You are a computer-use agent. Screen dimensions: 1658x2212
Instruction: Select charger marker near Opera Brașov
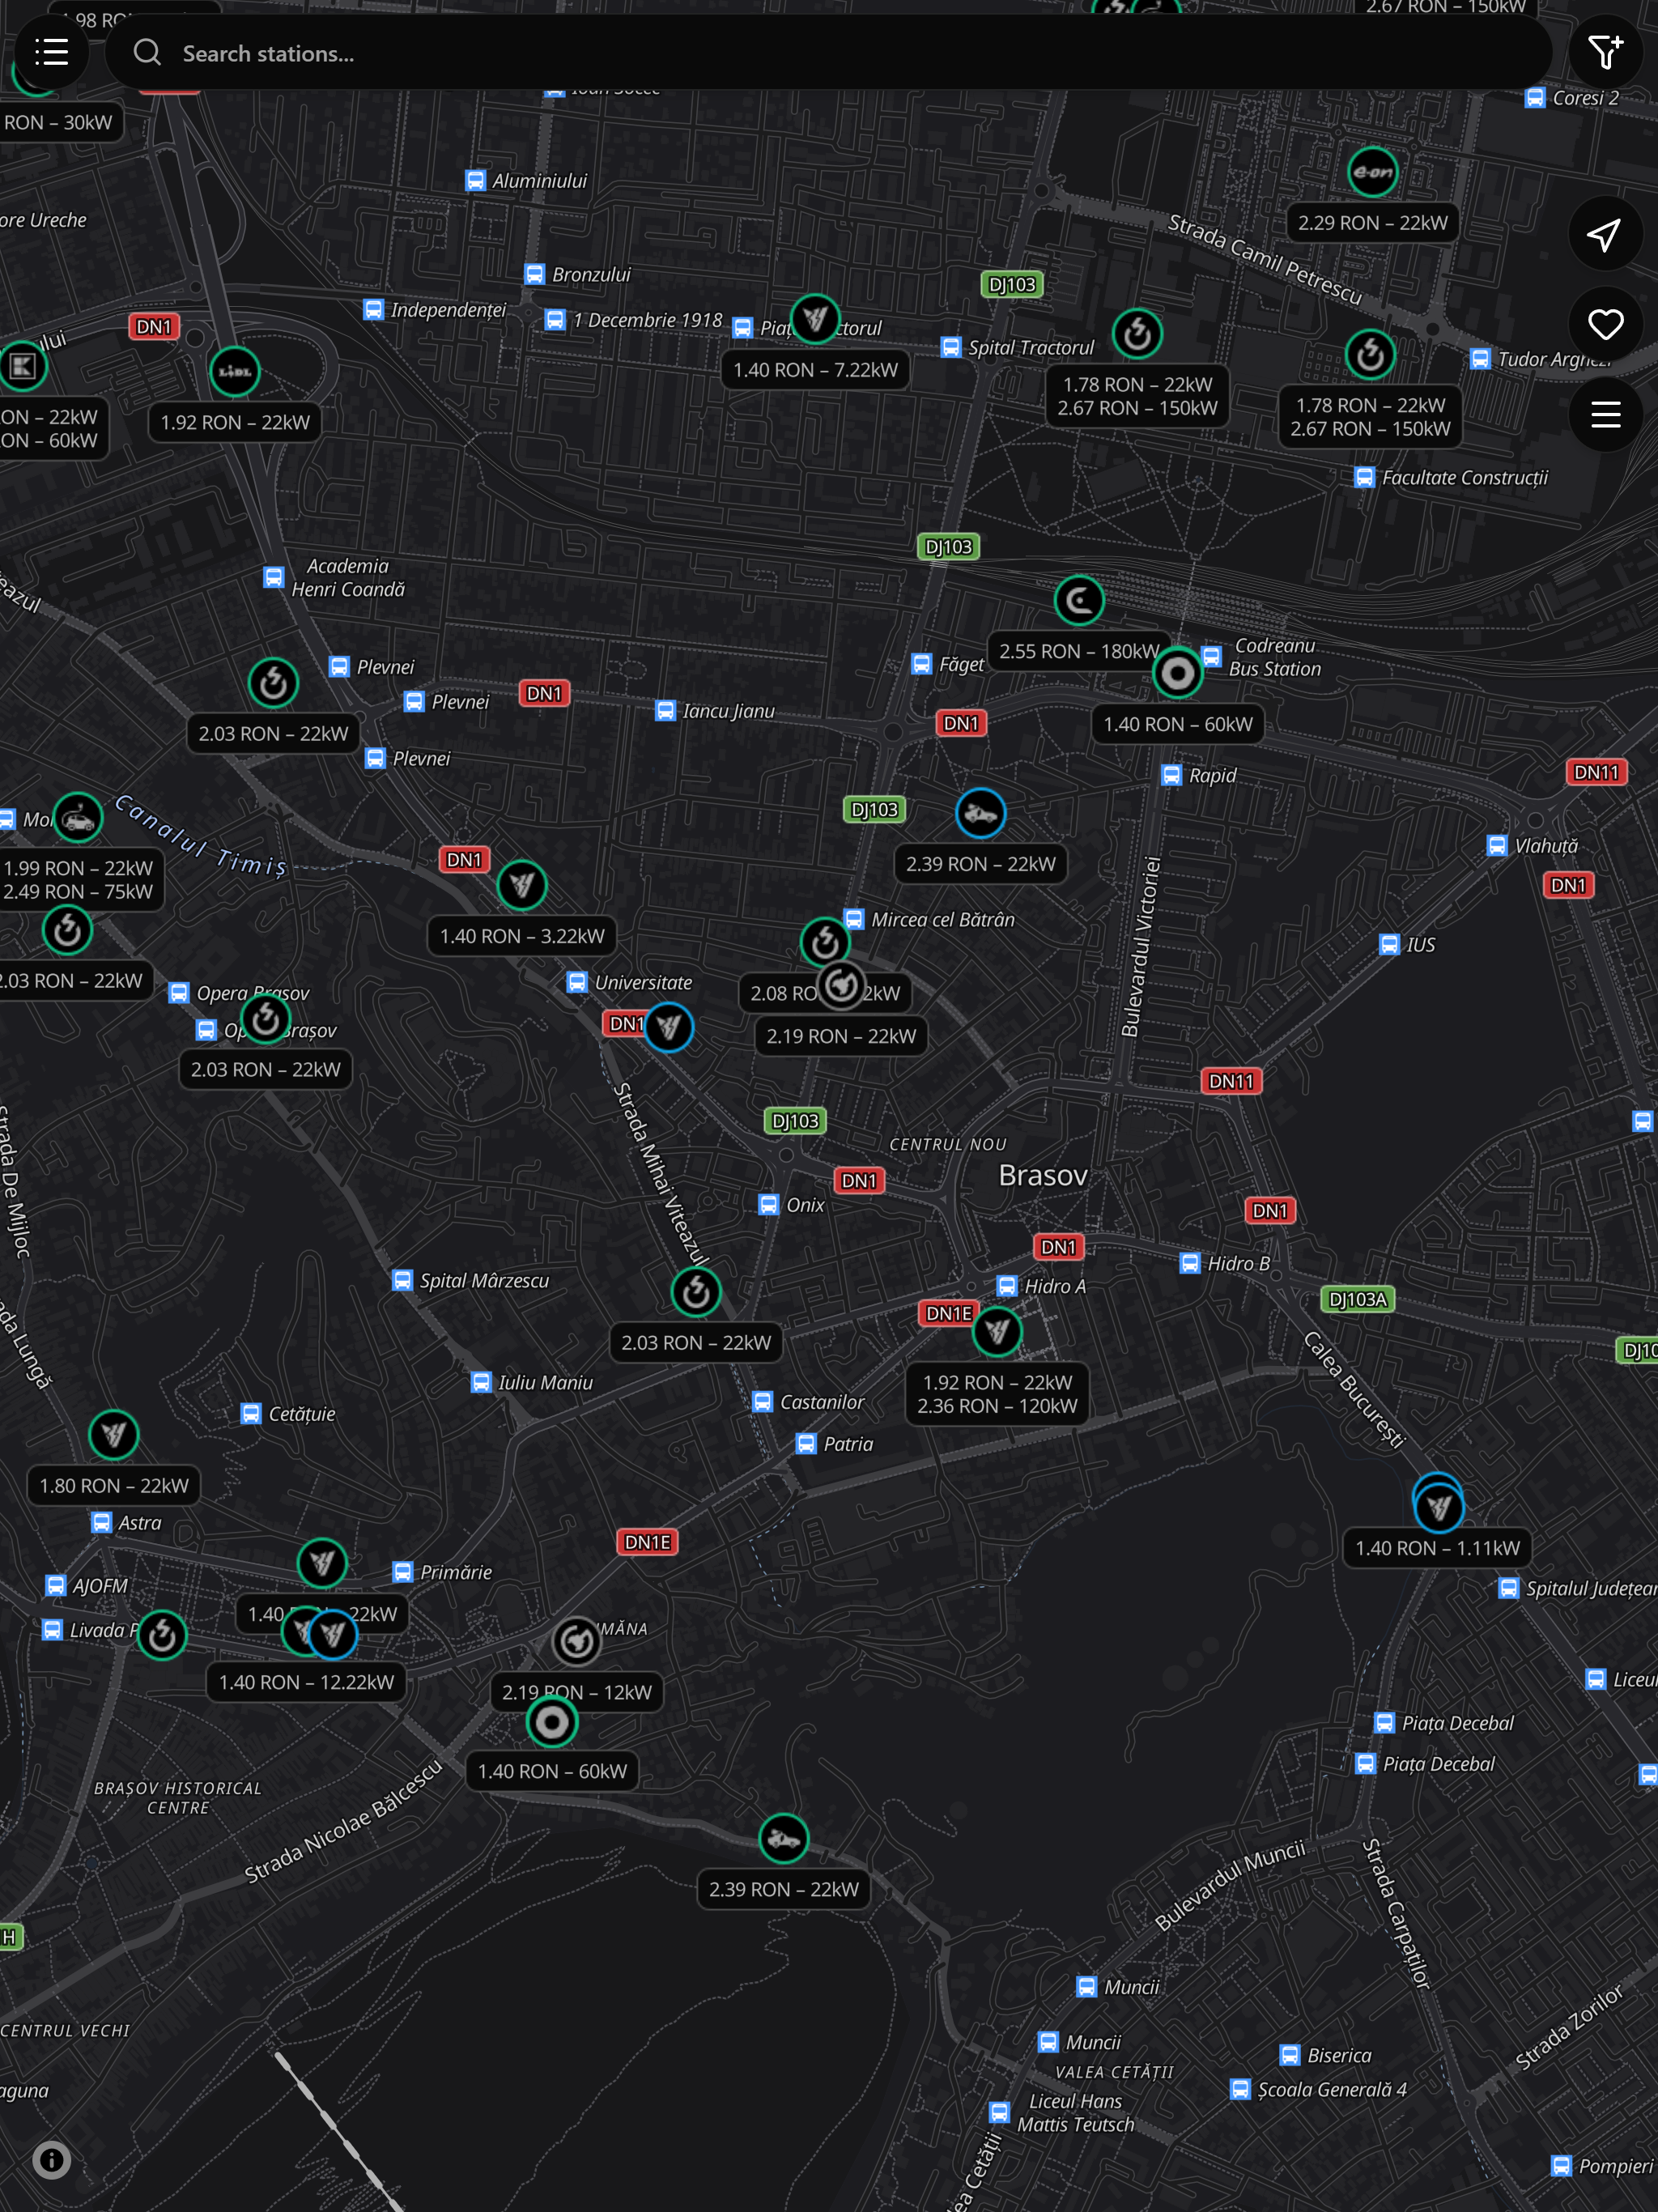click(x=265, y=1019)
